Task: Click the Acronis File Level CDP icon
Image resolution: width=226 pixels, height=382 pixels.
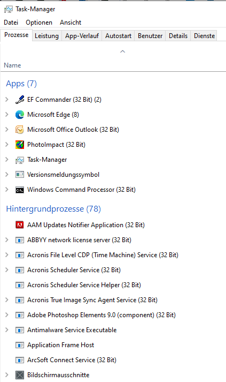Action: [x=20, y=255]
